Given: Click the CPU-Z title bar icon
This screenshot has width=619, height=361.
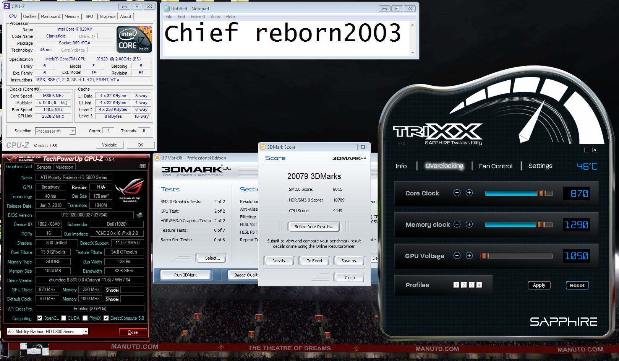Looking at the screenshot, I should coord(7,6).
